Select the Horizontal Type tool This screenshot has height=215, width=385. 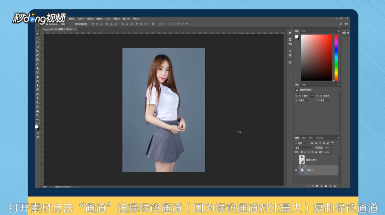coord(38,98)
